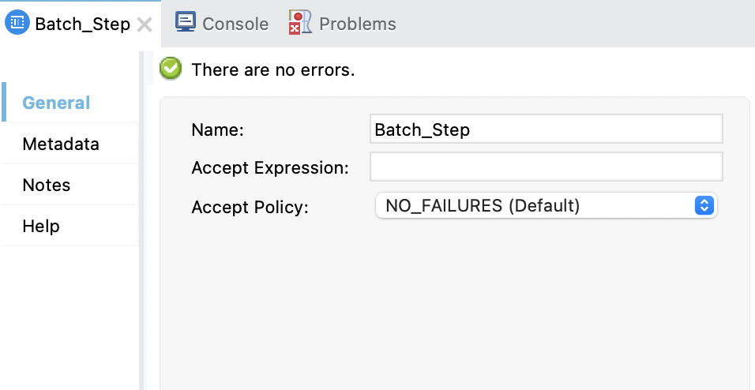This screenshot has height=390, width=755.
Task: Click the 'Accept Policy:' label
Action: point(250,208)
